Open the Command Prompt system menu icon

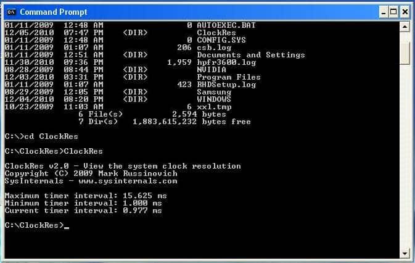[x=11, y=12]
